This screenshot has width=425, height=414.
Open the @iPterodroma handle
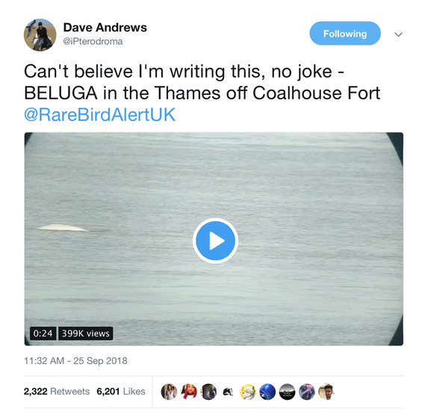click(93, 42)
